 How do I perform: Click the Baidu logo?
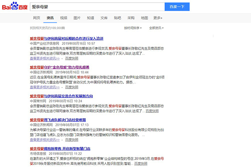tap(15, 7)
